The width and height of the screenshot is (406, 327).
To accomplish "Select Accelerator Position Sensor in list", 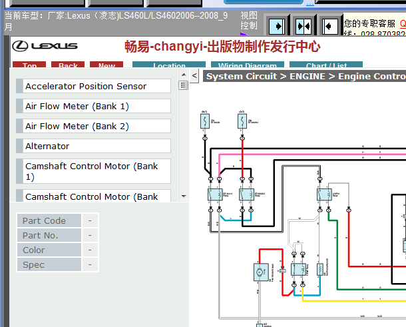I will pyautogui.click(x=93, y=86).
